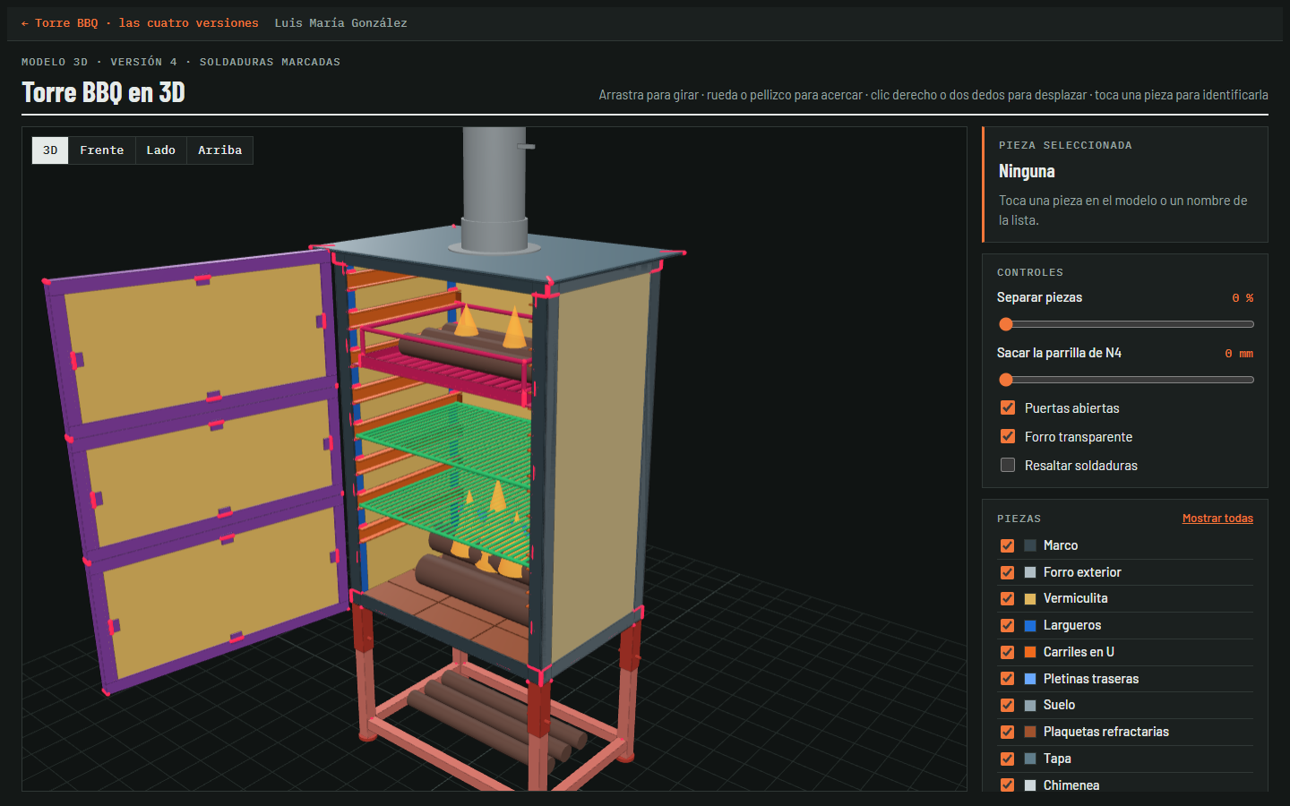Viewport: 1290px width, 806px height.
Task: Select 'Suelo' name in the list
Action: point(1059,705)
